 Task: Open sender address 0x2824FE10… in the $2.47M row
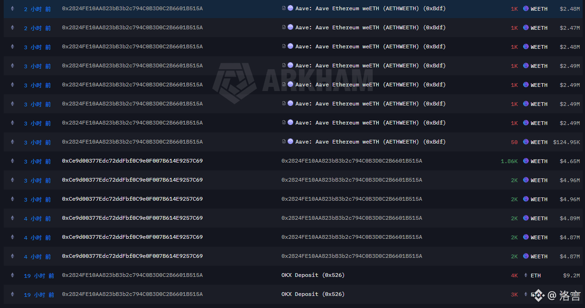[132, 28]
